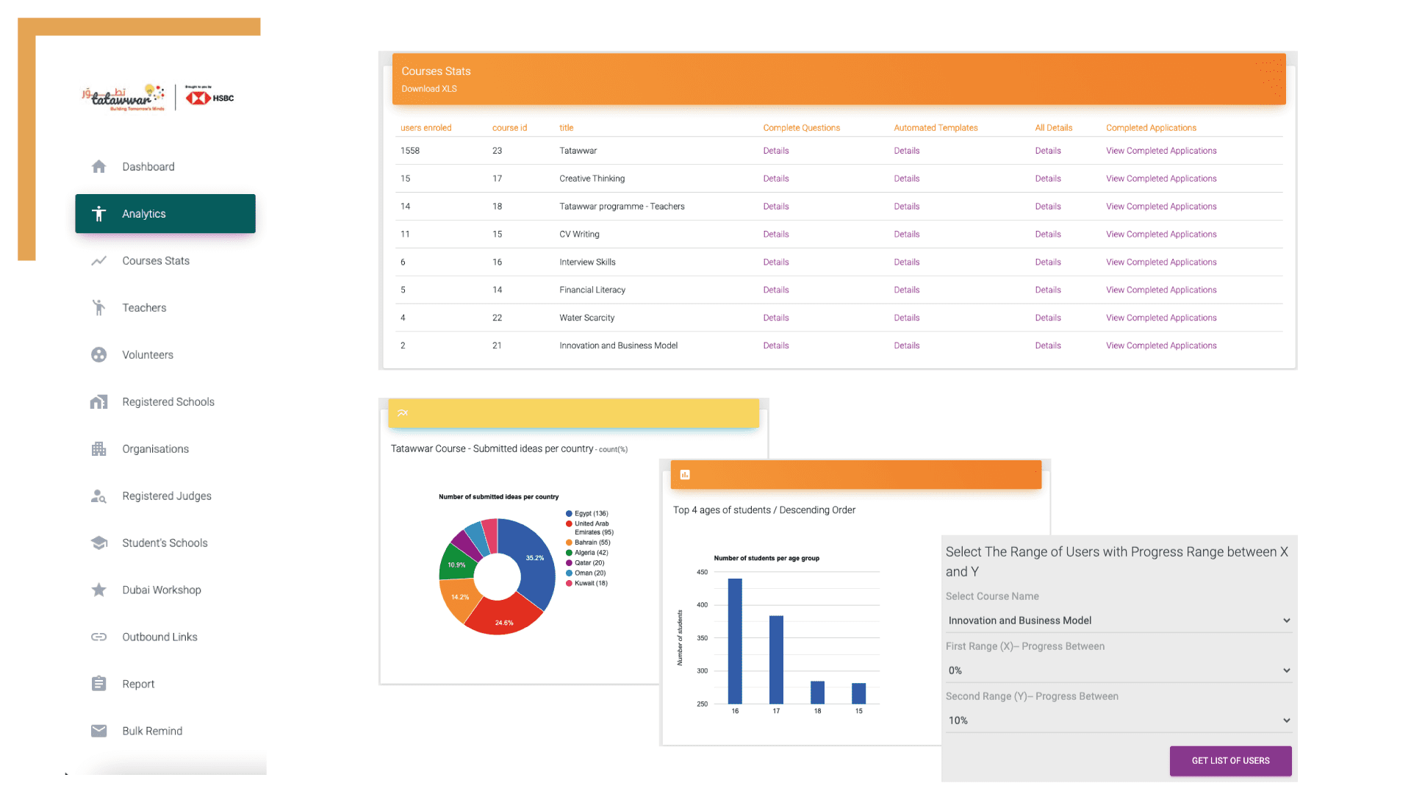The width and height of the screenshot is (1411, 794).
Task: Click the Registered Judges person-search icon
Action: click(98, 496)
